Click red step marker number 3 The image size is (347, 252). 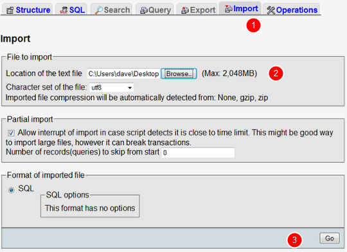(294, 240)
